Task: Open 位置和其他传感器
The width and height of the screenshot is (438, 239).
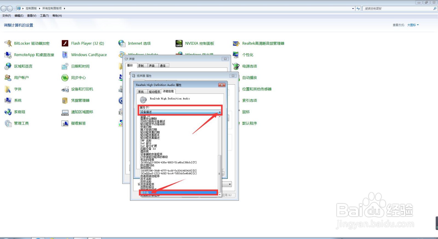Action: [x=257, y=89]
